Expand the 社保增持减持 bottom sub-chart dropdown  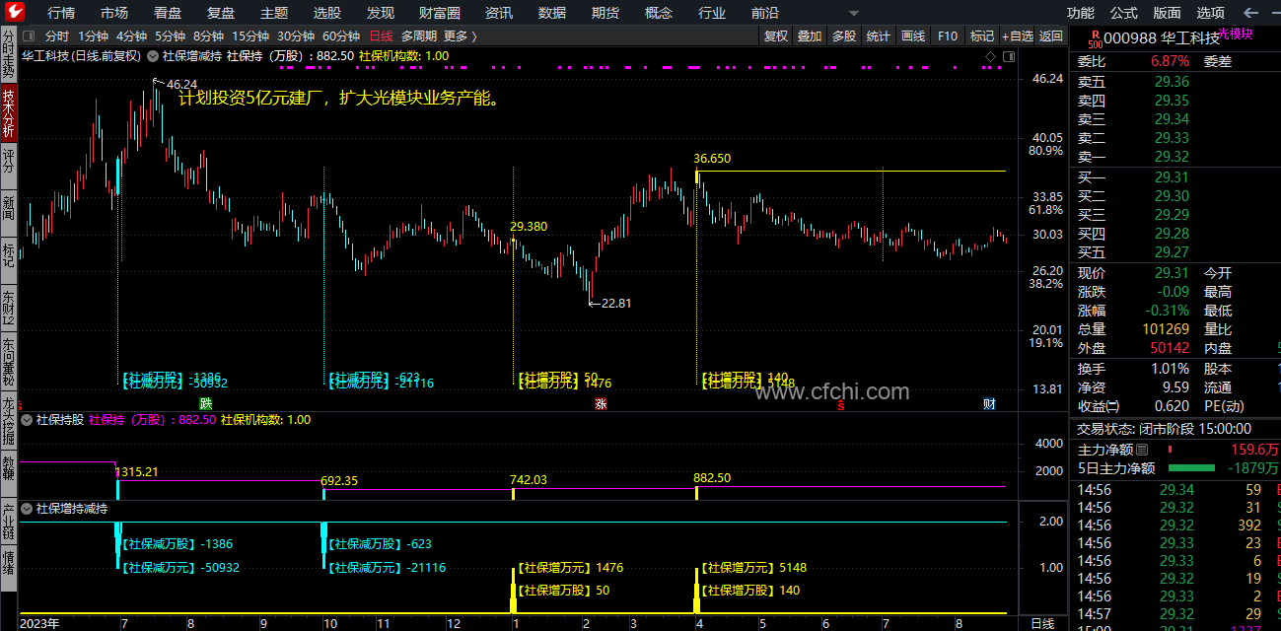coord(27,509)
